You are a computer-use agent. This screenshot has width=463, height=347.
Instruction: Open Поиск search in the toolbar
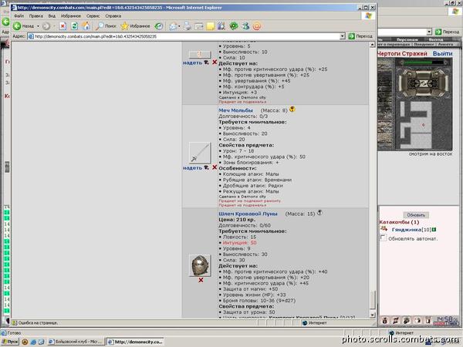pyautogui.click(x=106, y=26)
